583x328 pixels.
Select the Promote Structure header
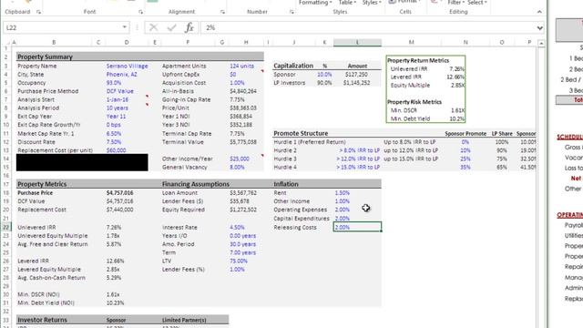[301, 134]
